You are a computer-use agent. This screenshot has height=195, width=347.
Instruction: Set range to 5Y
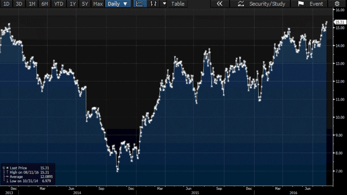point(85,4)
